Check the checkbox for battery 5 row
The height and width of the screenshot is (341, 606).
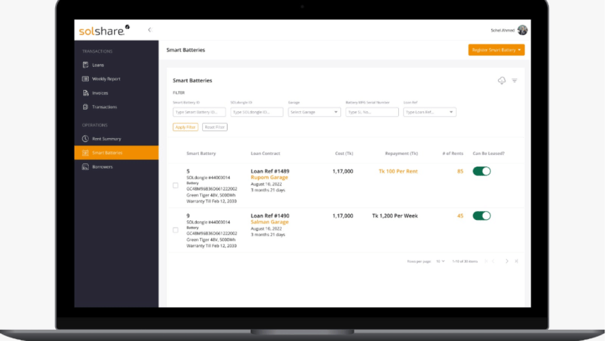175,185
